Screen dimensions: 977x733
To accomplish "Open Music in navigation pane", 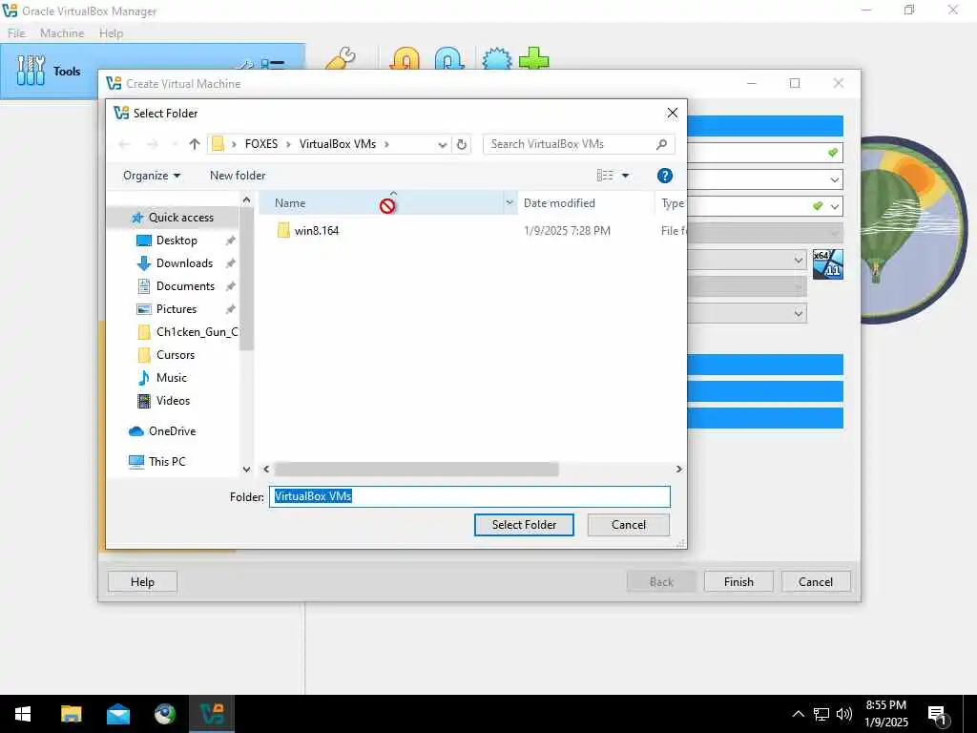I will click(171, 378).
